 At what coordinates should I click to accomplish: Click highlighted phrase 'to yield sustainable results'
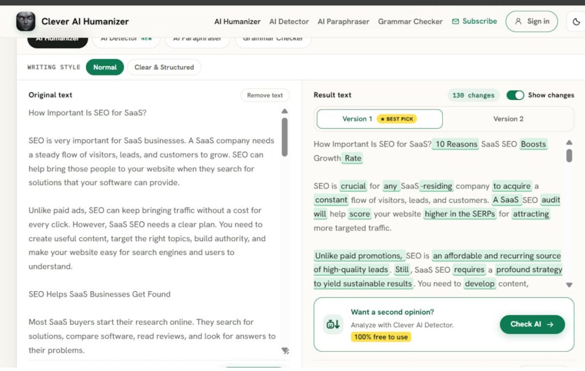coord(363,284)
